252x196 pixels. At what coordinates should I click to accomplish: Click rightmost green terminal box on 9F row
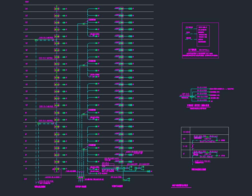130,113
